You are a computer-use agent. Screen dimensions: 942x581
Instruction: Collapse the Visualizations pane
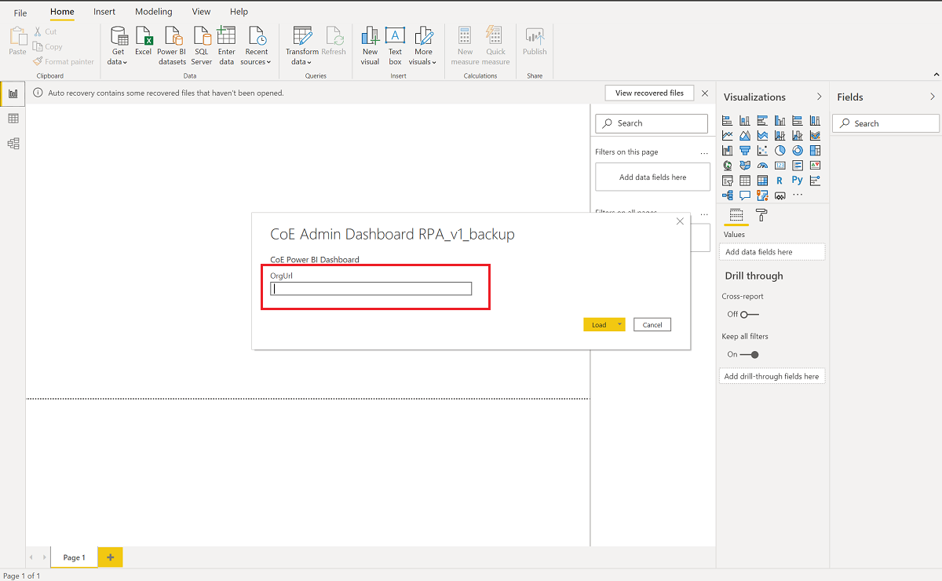pos(819,97)
